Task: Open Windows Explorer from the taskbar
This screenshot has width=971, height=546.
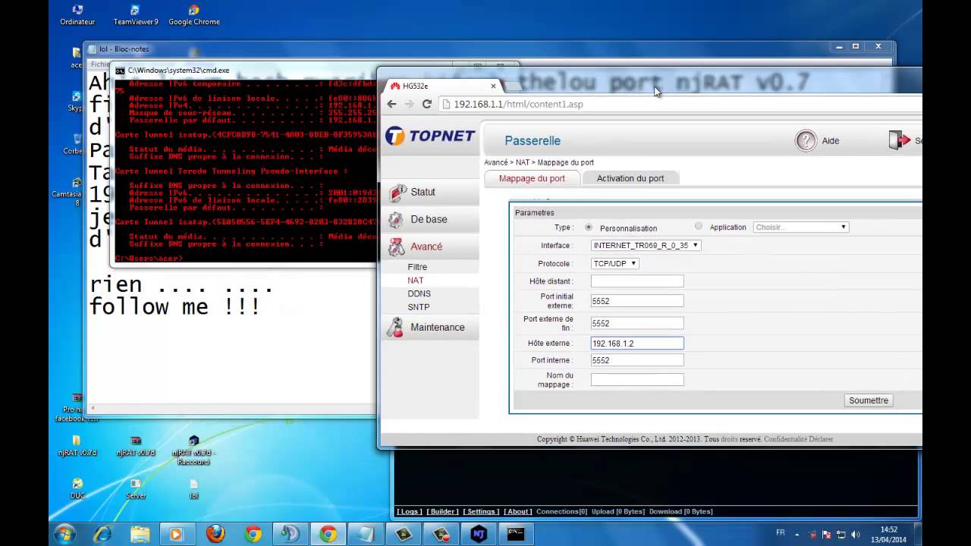Action: (140, 534)
